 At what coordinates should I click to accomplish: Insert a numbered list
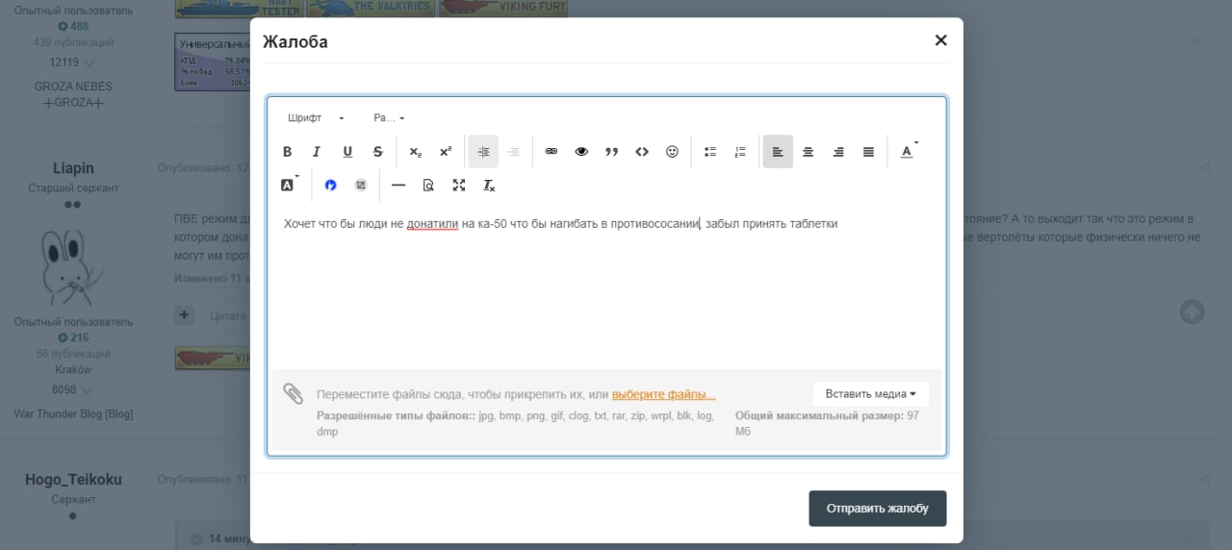coord(740,152)
